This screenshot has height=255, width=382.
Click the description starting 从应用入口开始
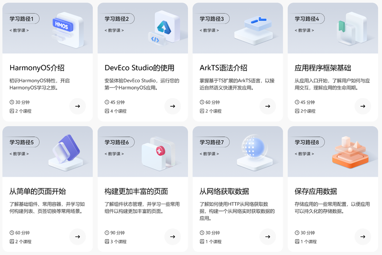tap(332, 84)
